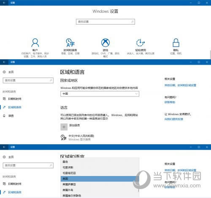211x198 pixels.
Task: Click 其他日期、时间和区域设置 link in the bottom window
Action: 180,170
